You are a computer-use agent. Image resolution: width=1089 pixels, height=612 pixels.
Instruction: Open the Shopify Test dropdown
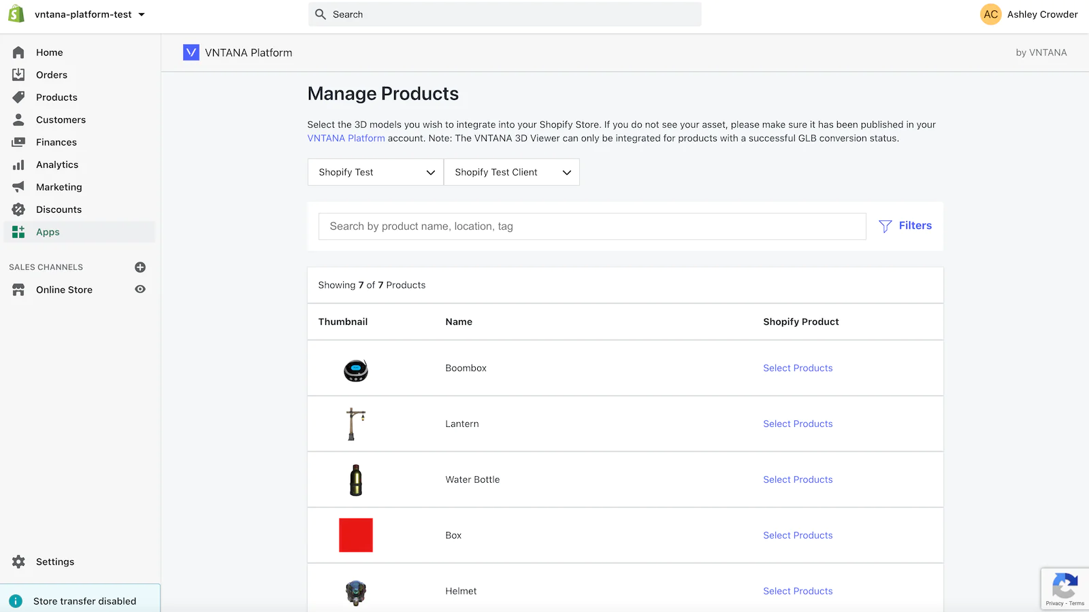coord(375,172)
